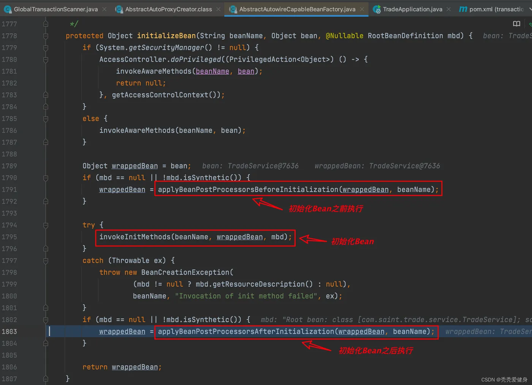Click the Maven pom.xml tab icon
532x385 pixels.
click(x=463, y=9)
